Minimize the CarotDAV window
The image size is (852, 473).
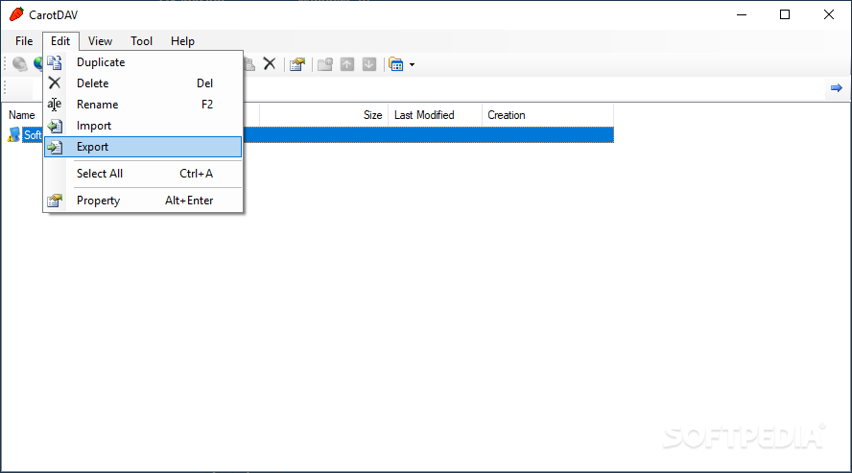coord(742,14)
